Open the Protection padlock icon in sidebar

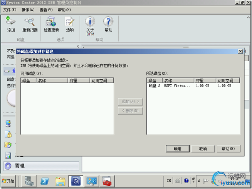click(8, 134)
